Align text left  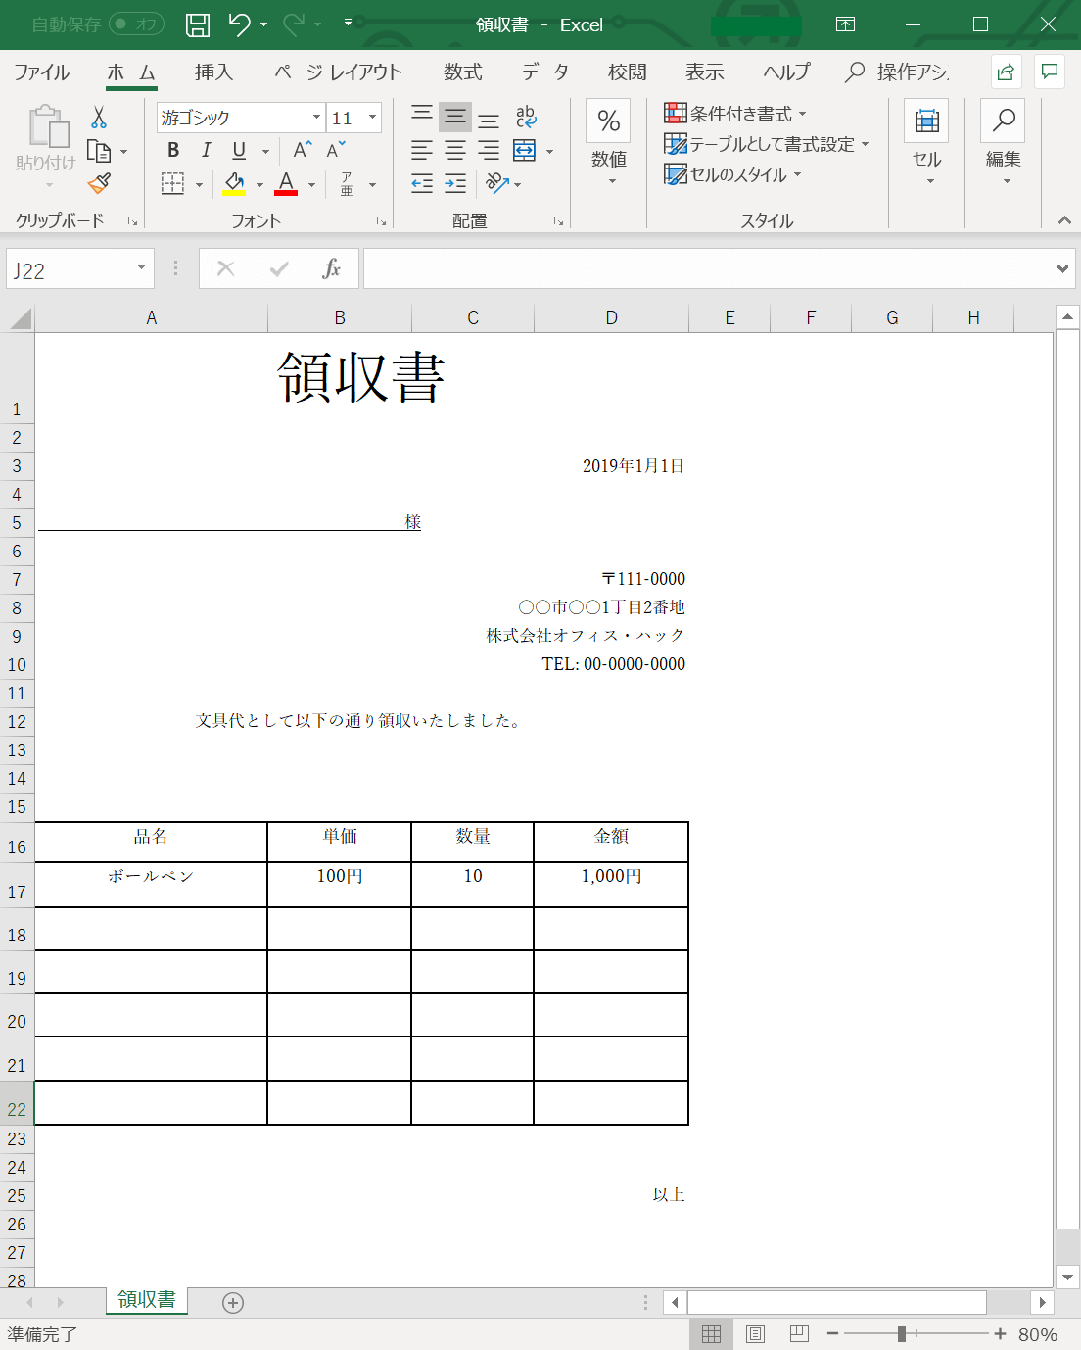pos(422,150)
